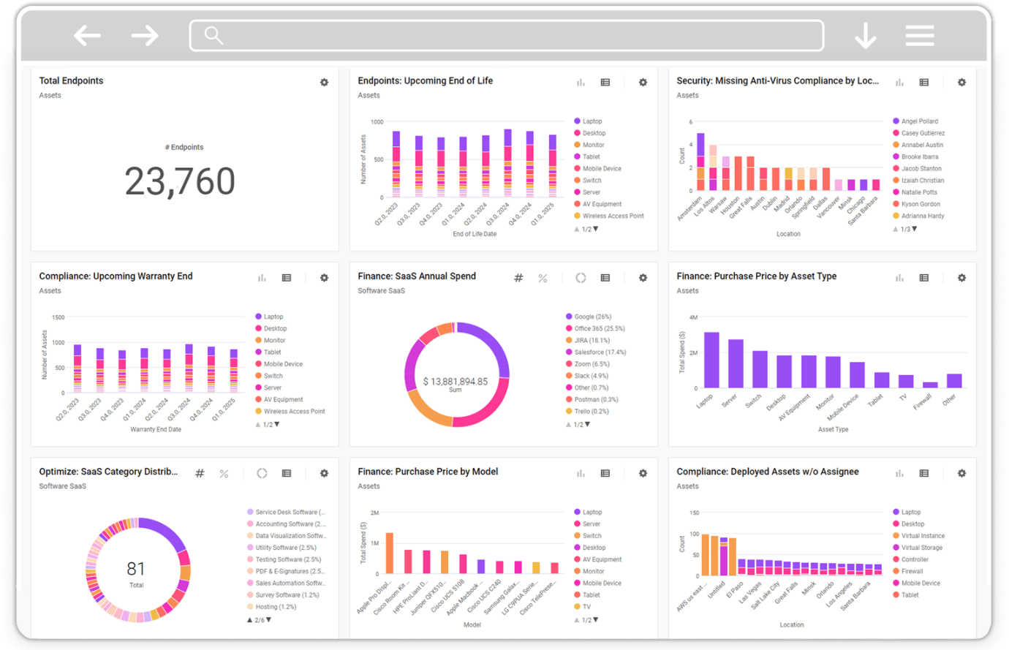Click the search magnifier icon in address bar
Viewport: 1009px width, 650px height.
pos(213,35)
